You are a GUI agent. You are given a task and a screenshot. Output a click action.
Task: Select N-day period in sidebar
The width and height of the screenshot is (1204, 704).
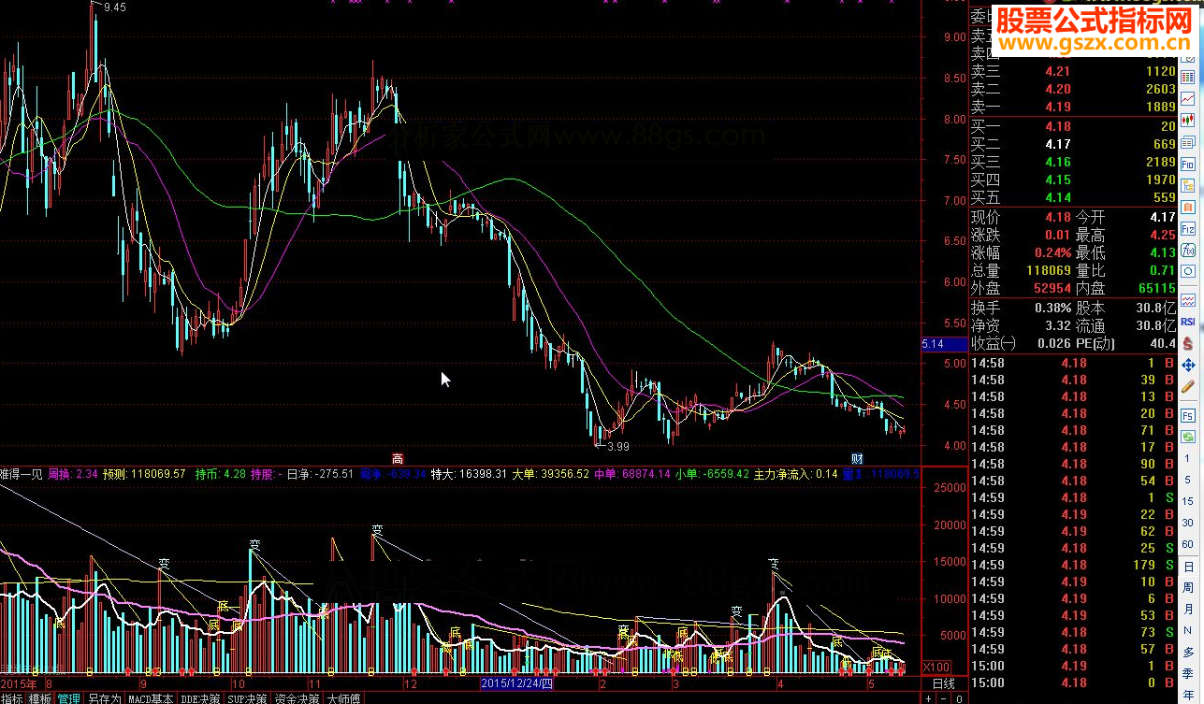[1188, 630]
